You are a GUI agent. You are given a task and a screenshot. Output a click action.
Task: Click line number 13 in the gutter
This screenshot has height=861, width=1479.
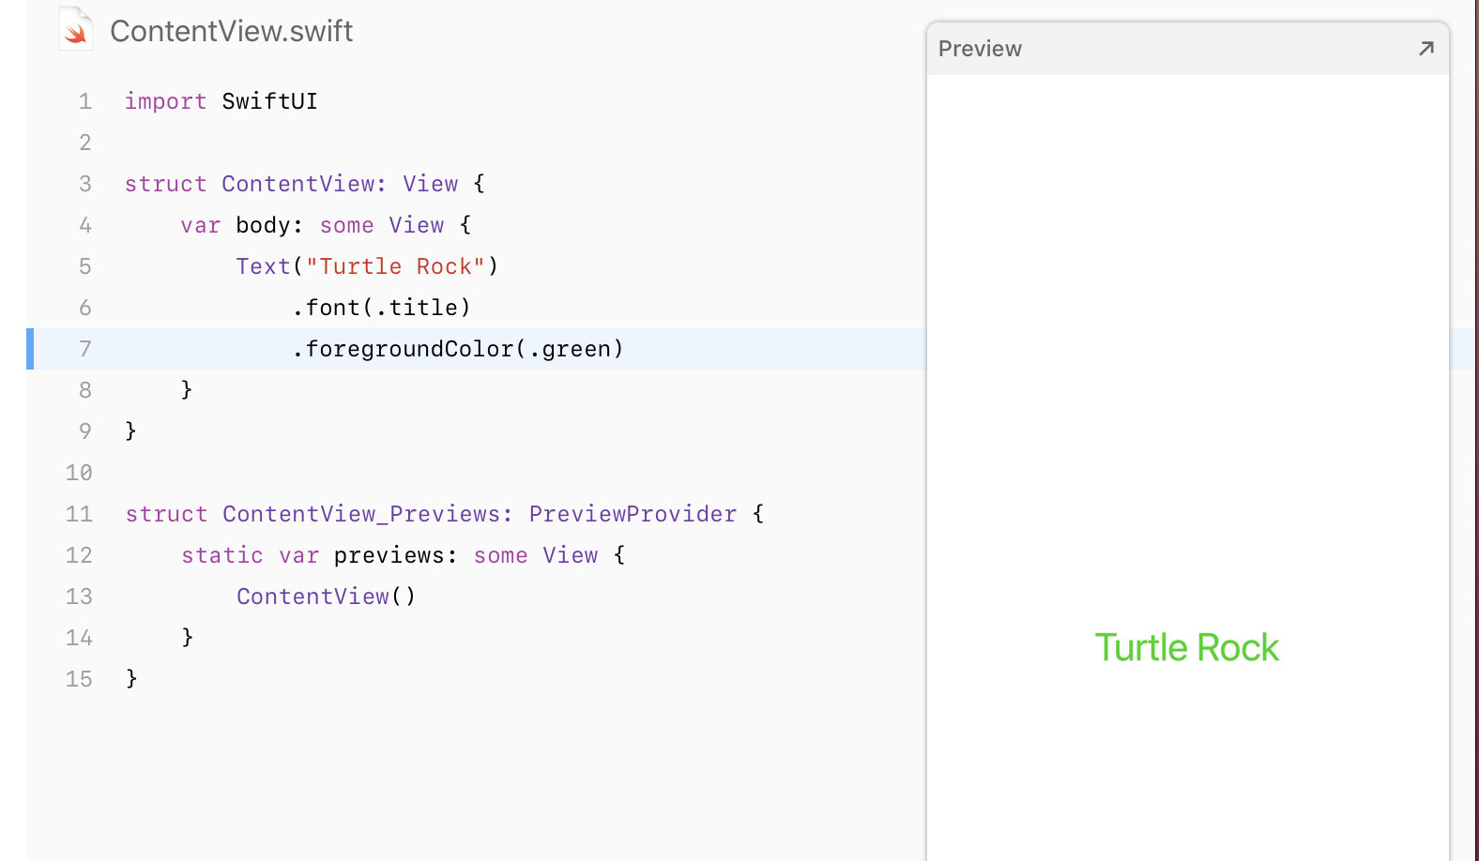coord(80,597)
